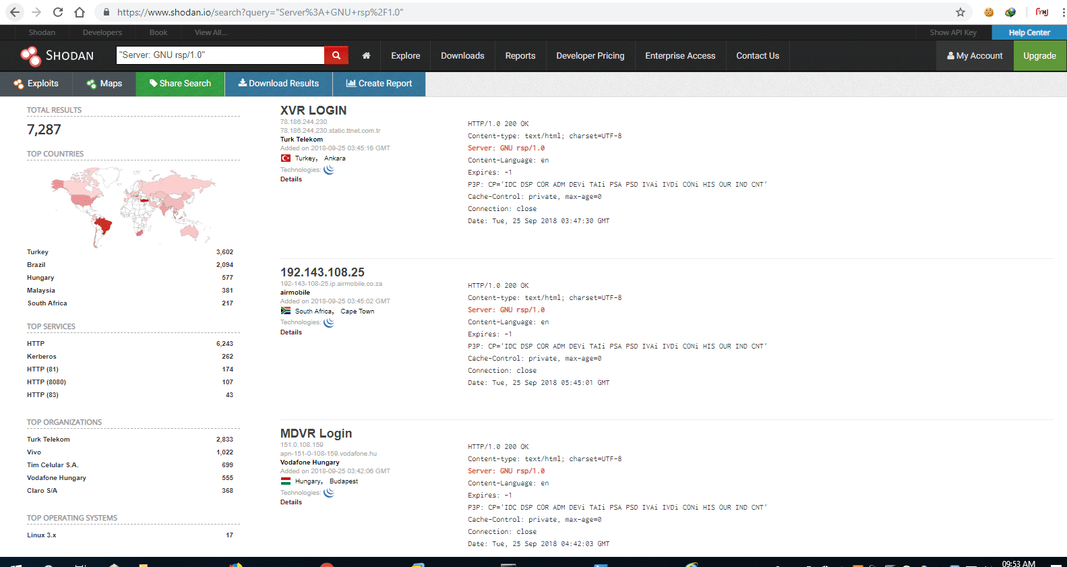Open Contact Us page
1067x567 pixels.
click(758, 56)
